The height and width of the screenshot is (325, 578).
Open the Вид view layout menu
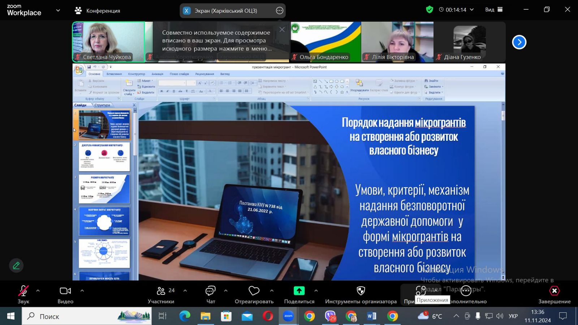pyautogui.click(x=493, y=10)
